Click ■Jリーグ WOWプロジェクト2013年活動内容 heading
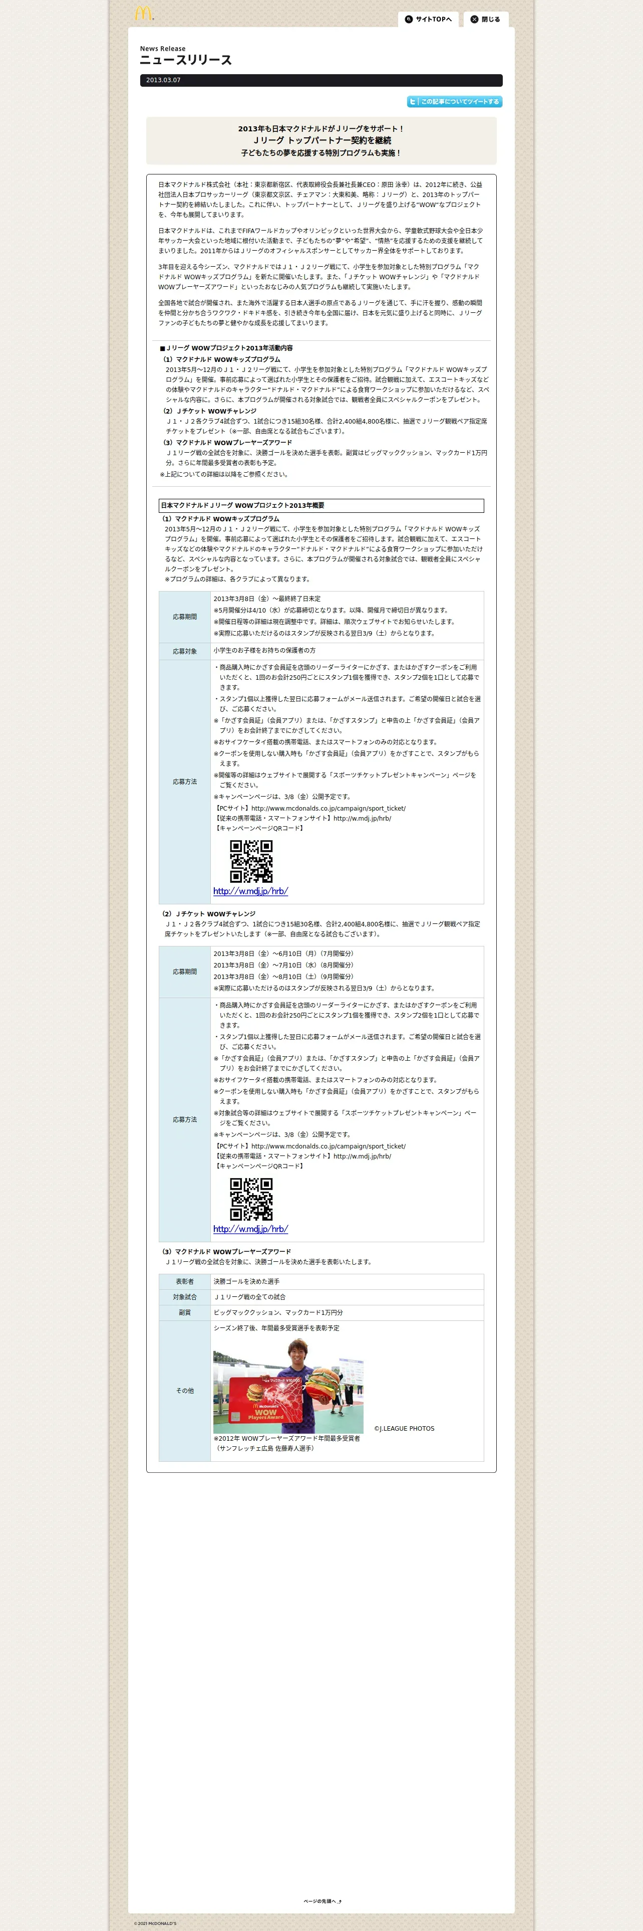Viewport: 643px width, 1931px height. [226, 348]
